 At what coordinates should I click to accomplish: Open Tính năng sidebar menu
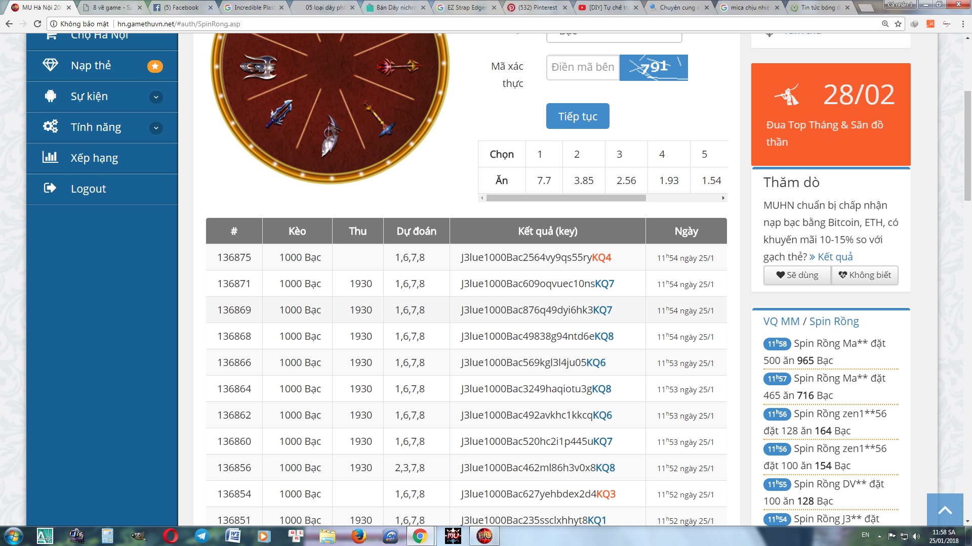[102, 127]
